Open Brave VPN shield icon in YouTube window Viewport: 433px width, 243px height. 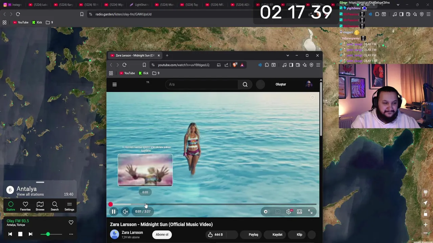pyautogui.click(x=311, y=65)
